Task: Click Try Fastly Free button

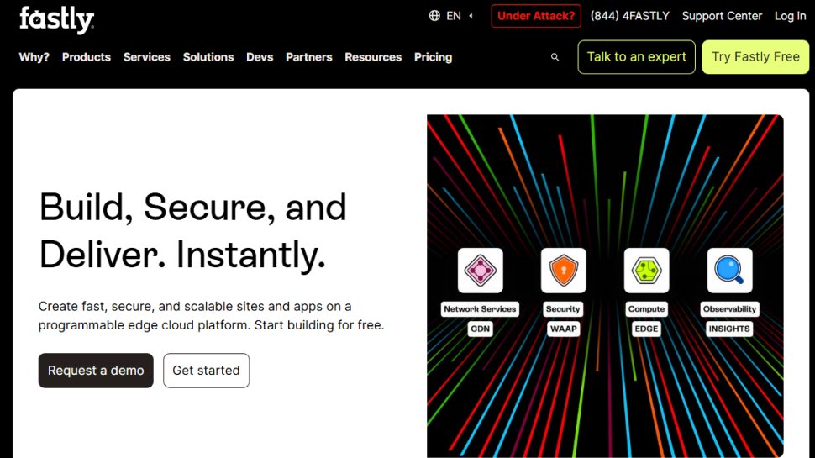Action: (755, 56)
